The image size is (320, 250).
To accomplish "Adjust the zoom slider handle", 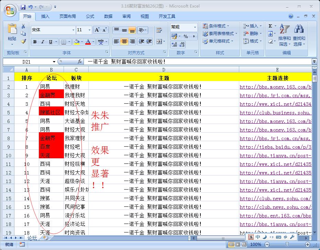I will coord(287,244).
